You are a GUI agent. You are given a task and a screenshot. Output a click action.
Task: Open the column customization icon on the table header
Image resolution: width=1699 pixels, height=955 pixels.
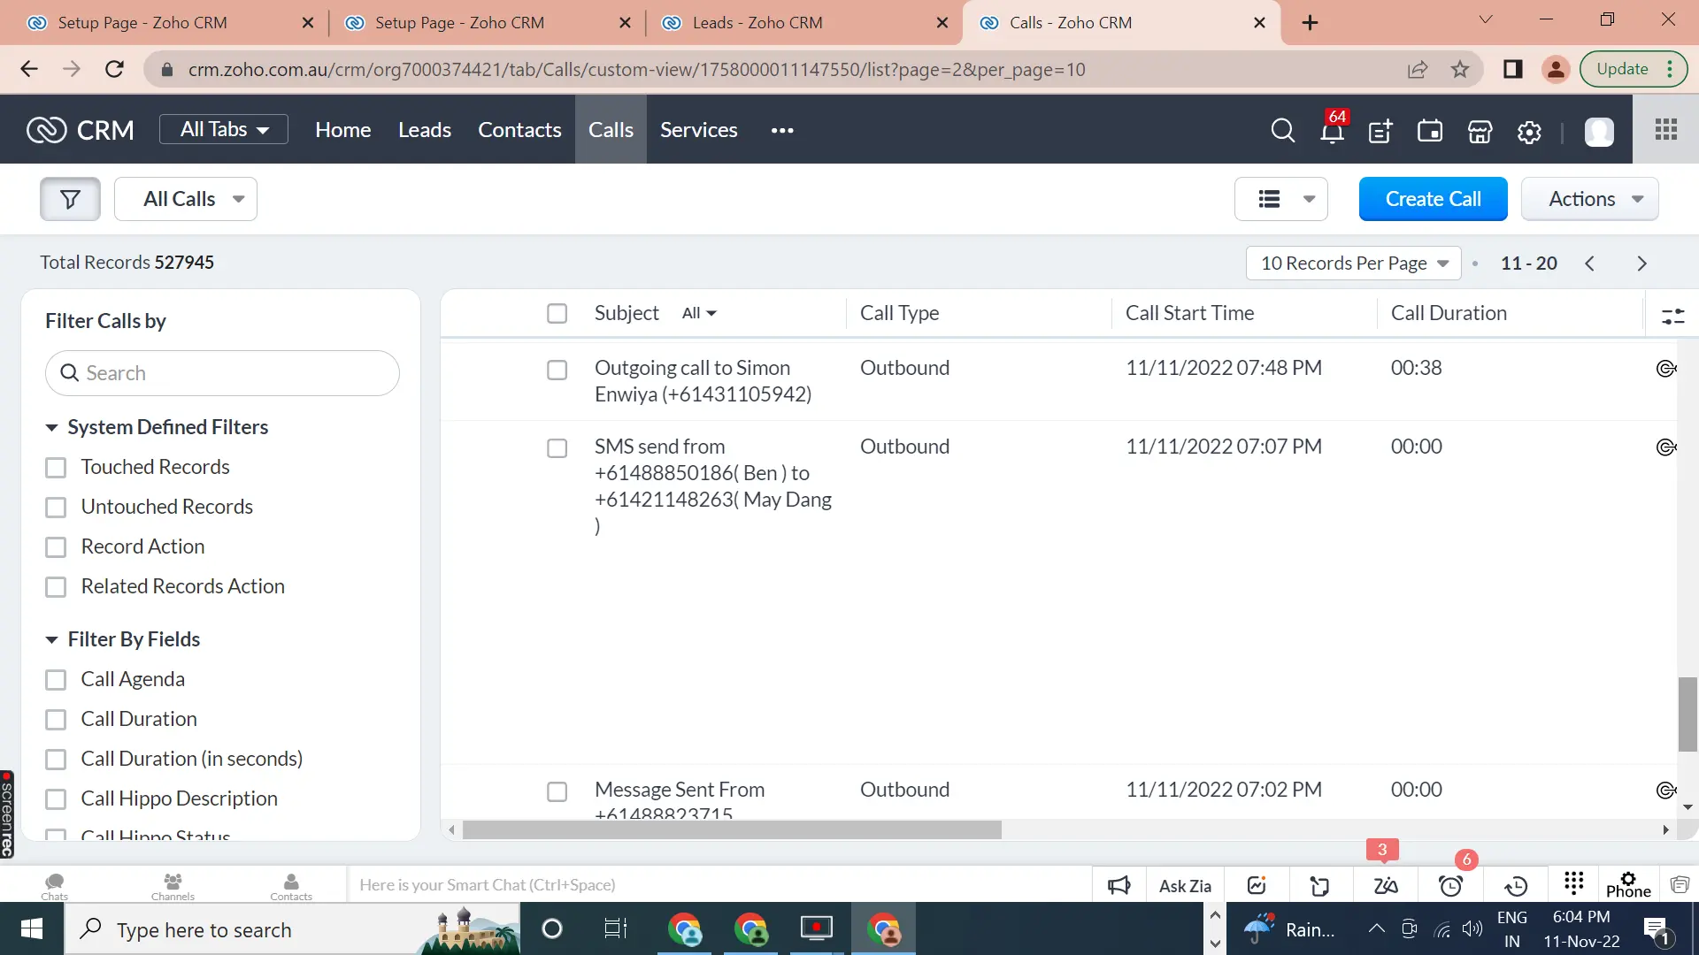tap(1675, 315)
